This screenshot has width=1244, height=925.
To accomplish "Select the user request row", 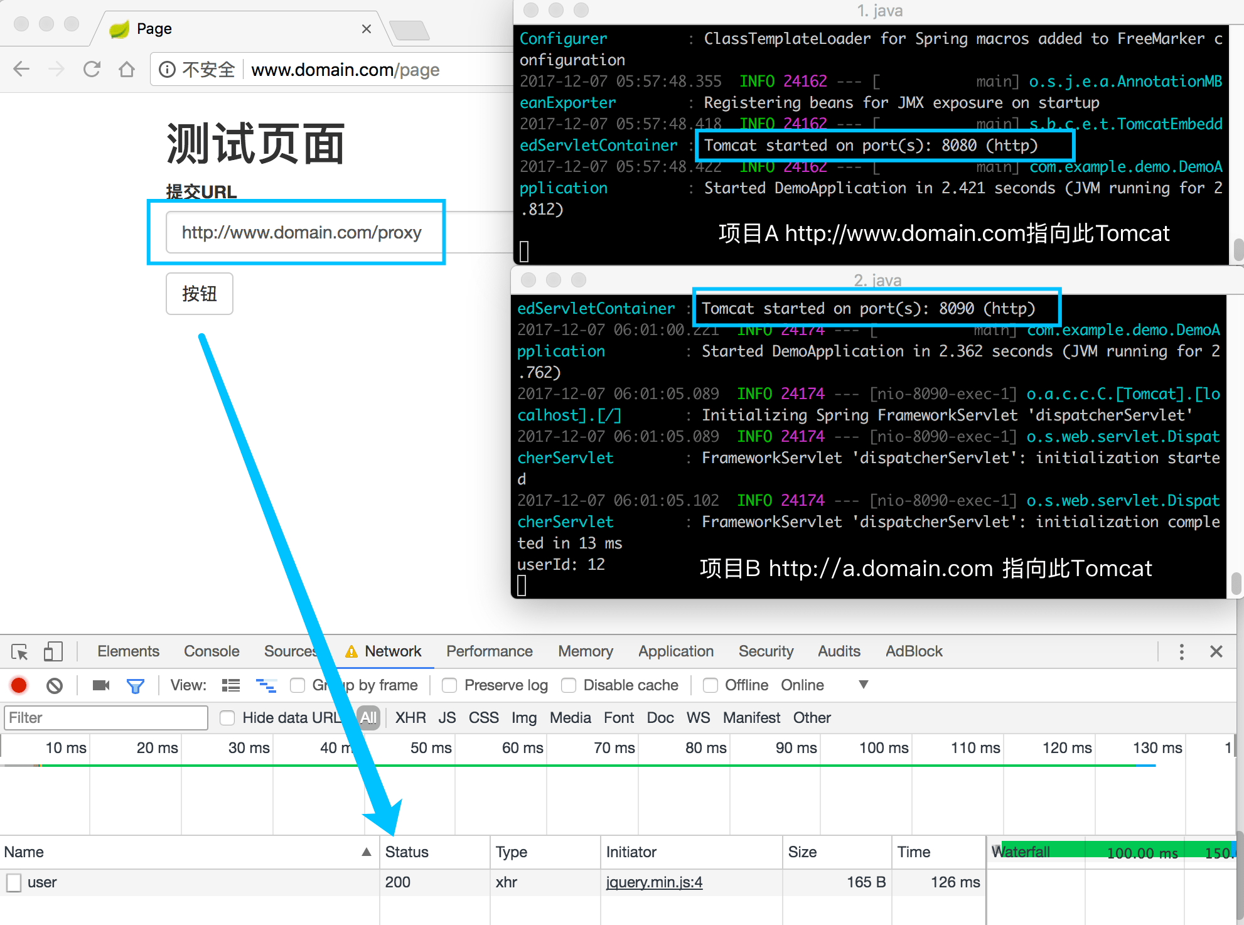I will tap(493, 882).
